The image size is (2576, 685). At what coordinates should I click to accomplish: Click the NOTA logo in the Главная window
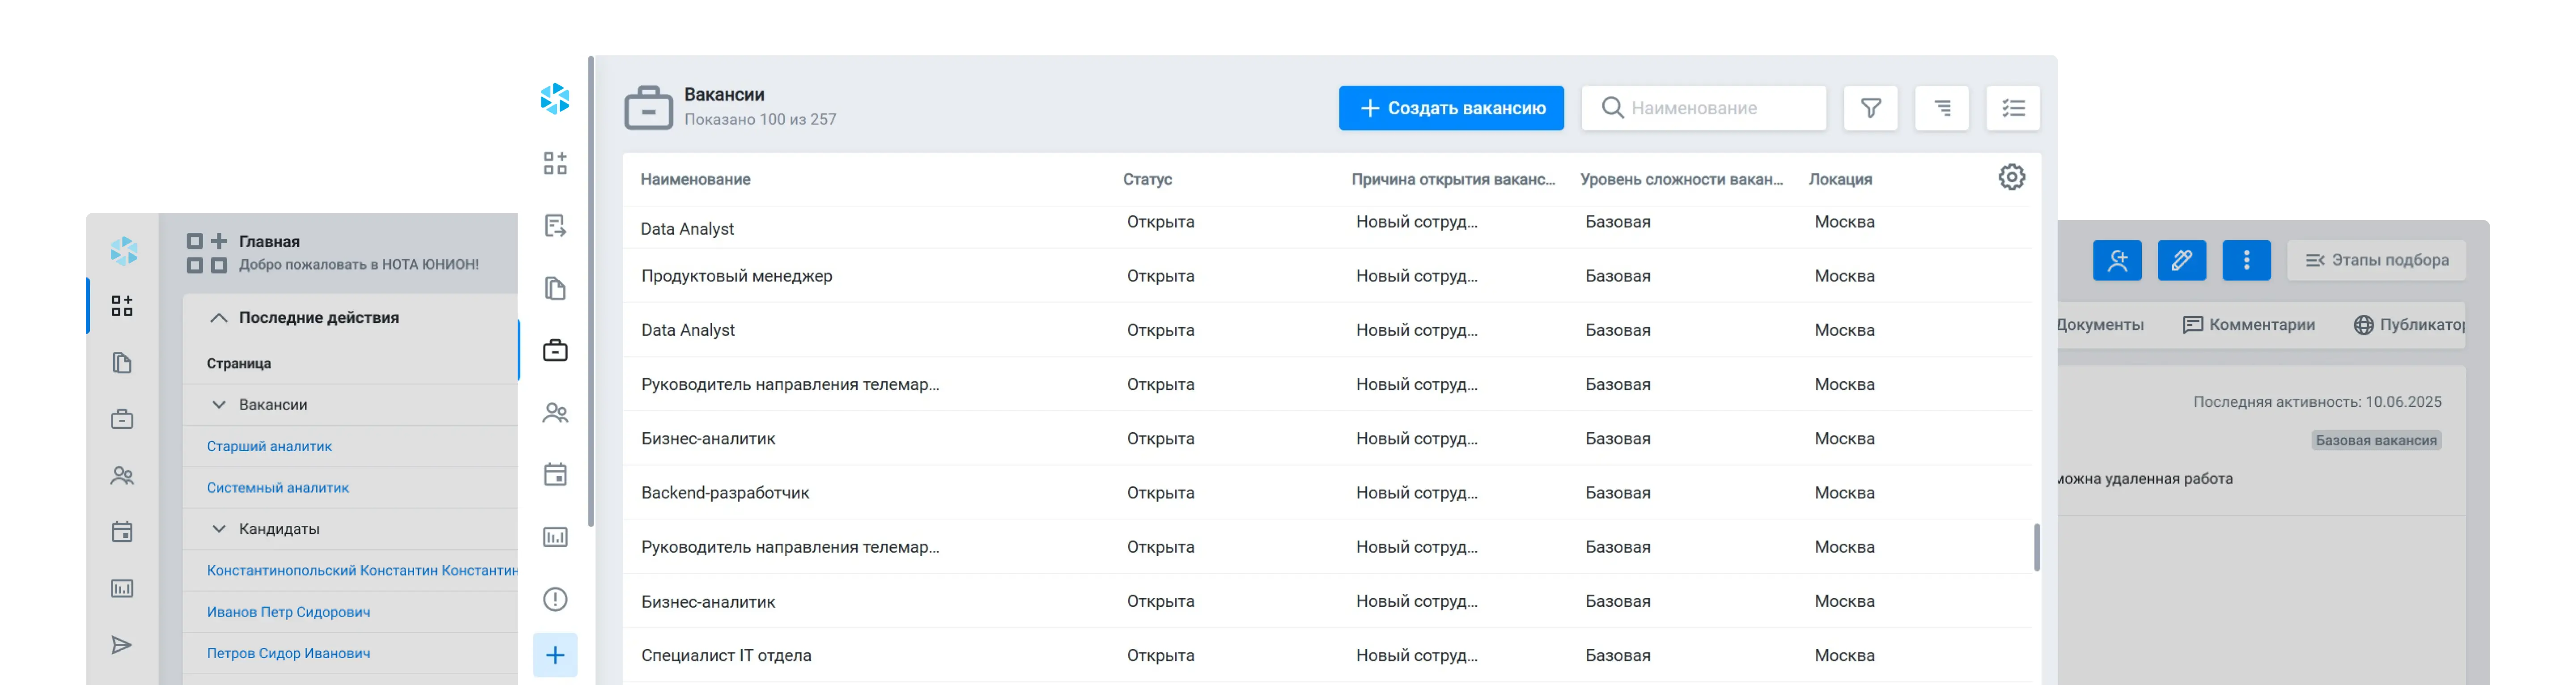click(123, 251)
